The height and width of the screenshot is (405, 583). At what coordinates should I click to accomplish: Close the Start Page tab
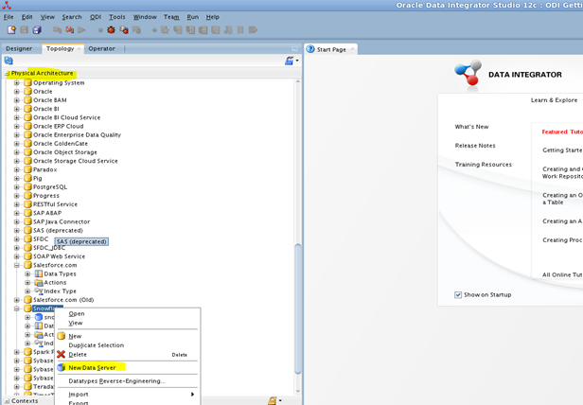tap(352, 49)
